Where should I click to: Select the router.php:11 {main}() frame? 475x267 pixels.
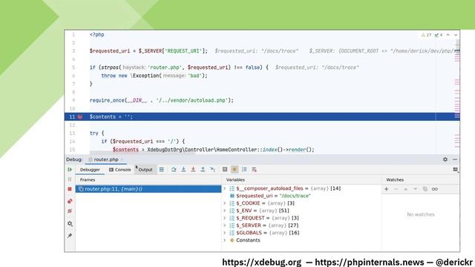click(148, 189)
